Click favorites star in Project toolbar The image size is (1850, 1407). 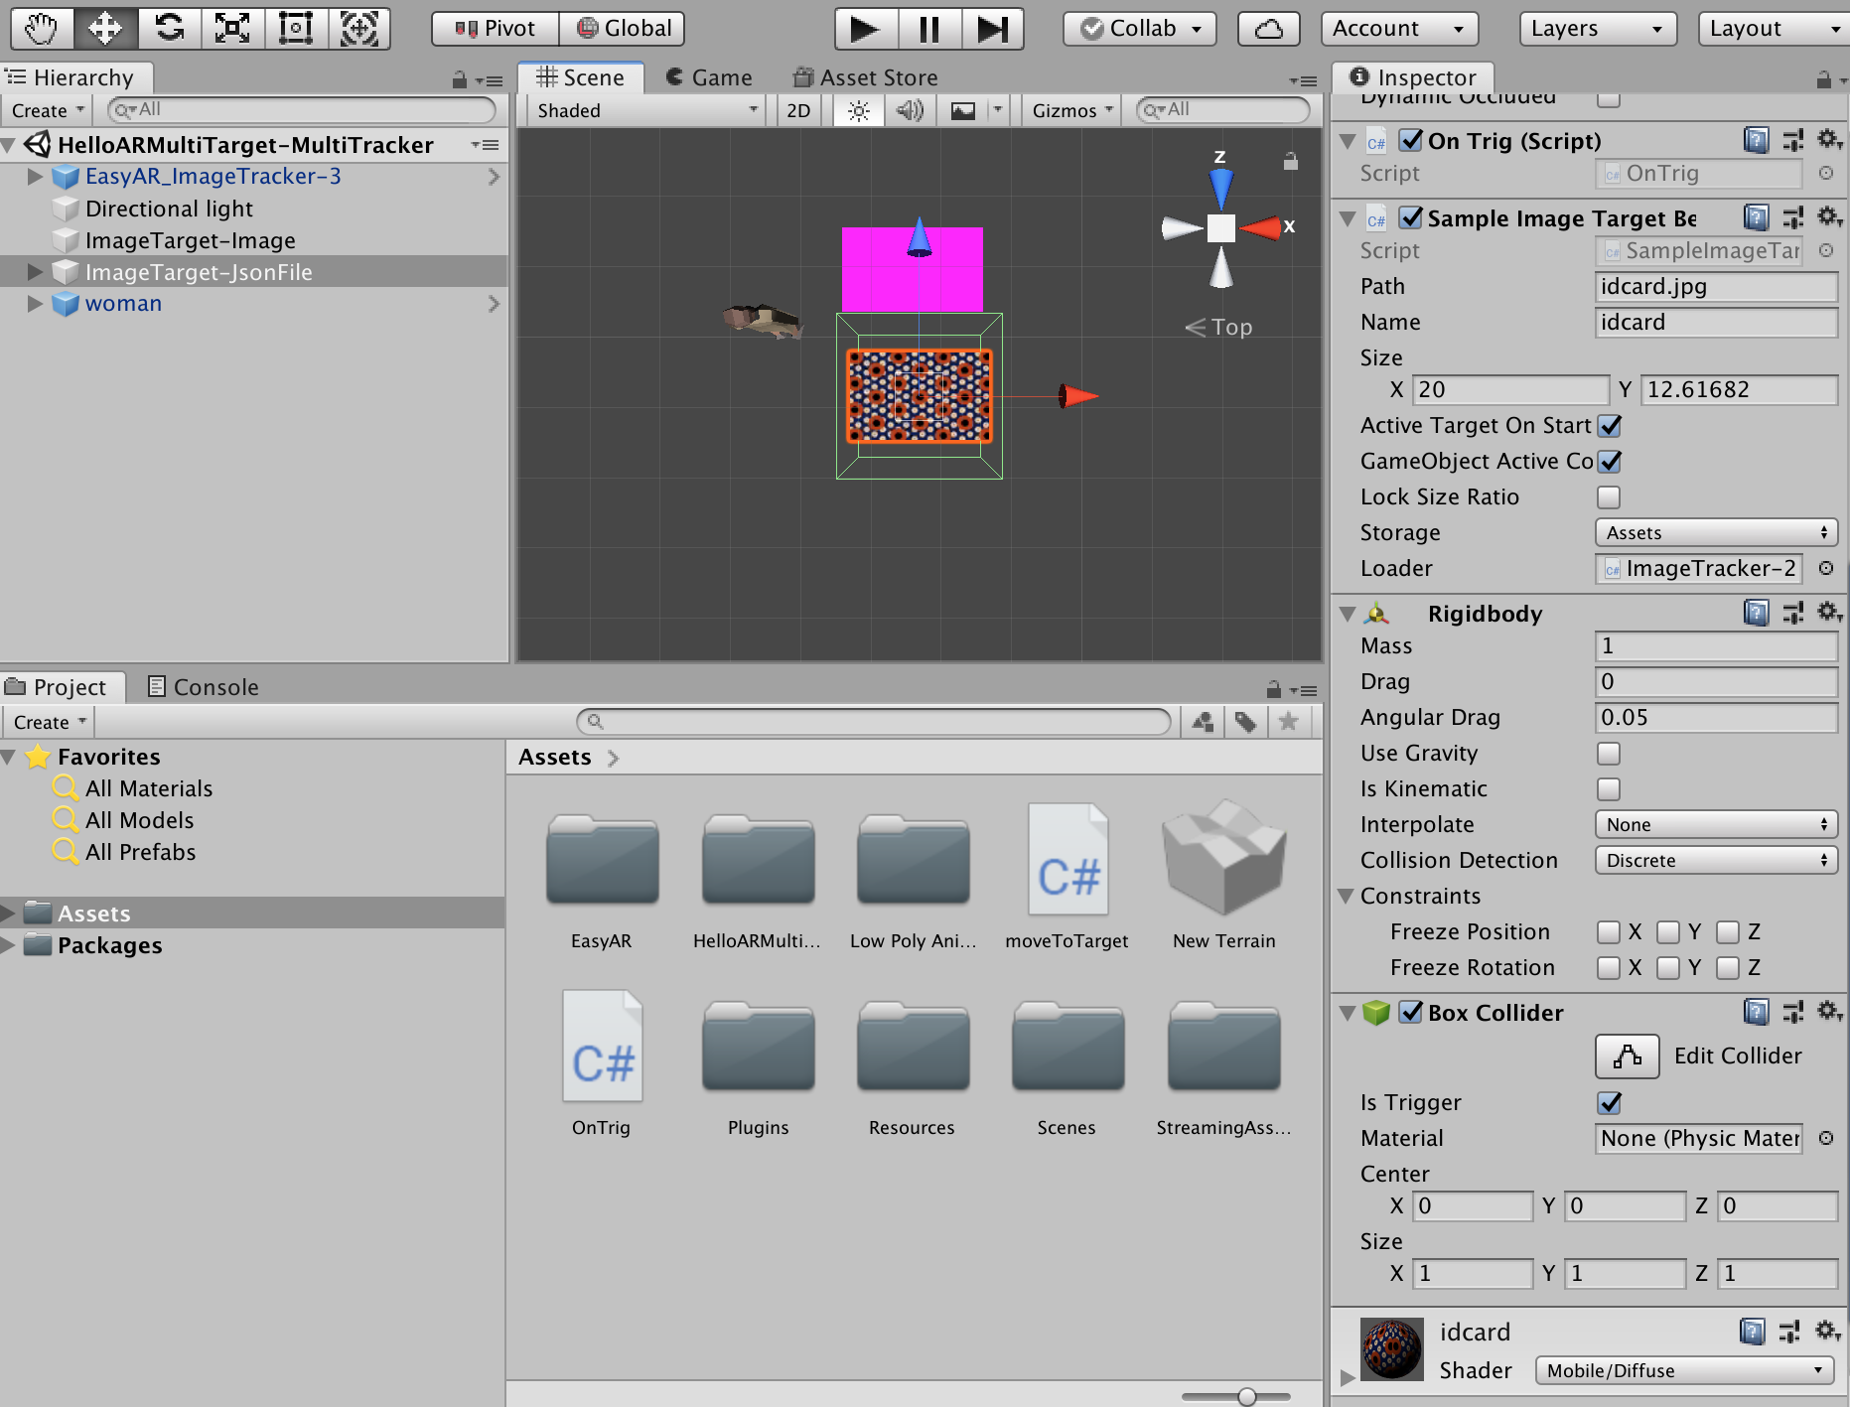[x=1288, y=722]
